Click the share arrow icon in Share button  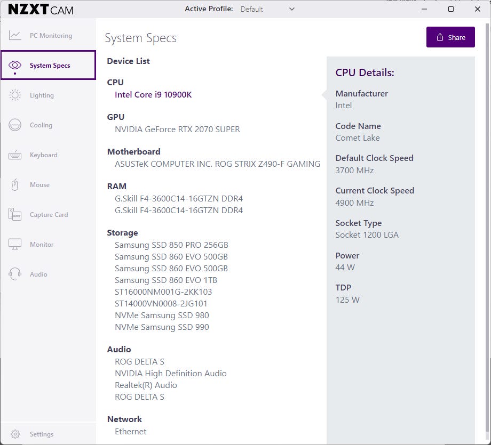tap(440, 37)
